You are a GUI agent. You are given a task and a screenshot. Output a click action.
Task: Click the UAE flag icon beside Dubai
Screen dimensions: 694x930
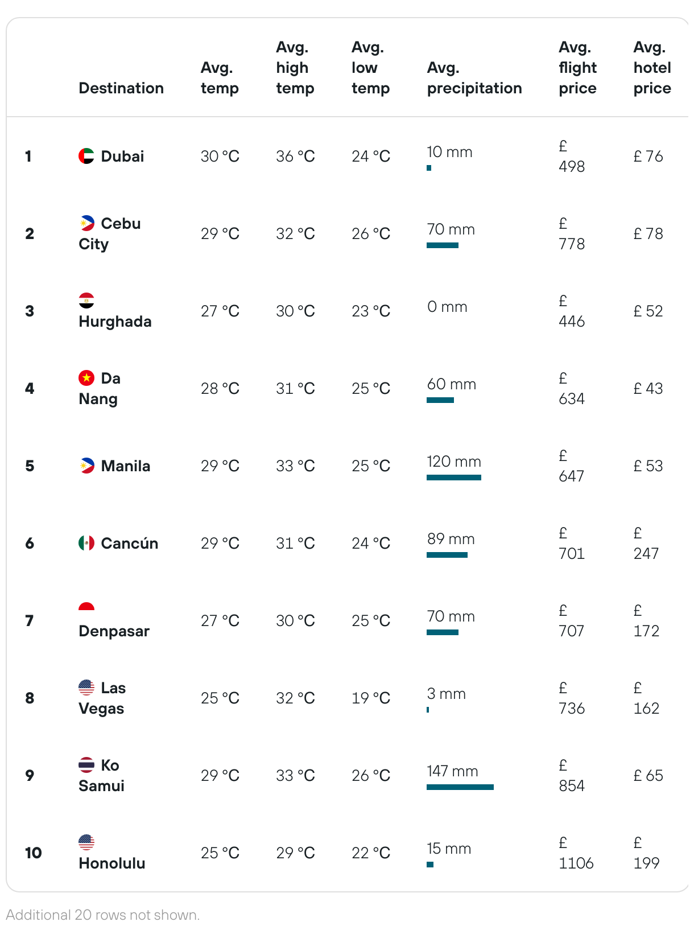[86, 156]
